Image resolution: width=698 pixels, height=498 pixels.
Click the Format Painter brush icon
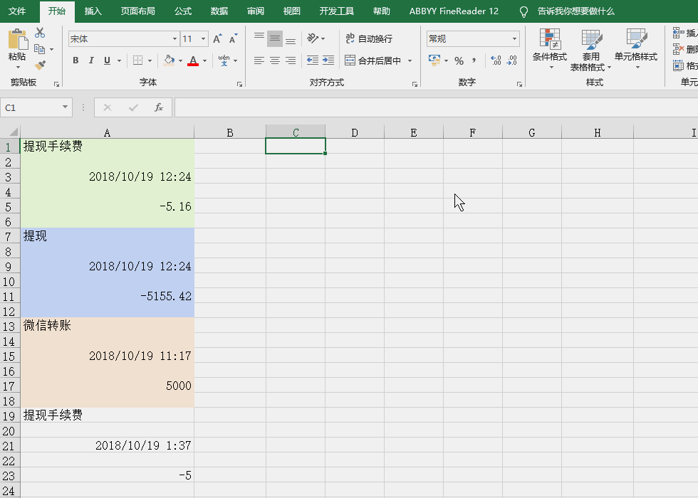40,65
